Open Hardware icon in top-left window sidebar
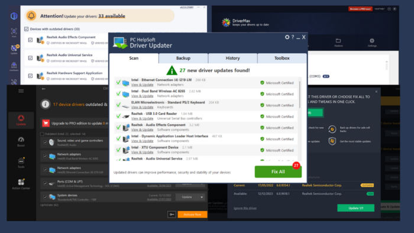Viewport: 414px width, 233px height. 14,66
